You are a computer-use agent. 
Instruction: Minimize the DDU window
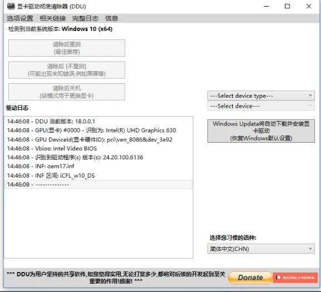[x=266, y=6]
